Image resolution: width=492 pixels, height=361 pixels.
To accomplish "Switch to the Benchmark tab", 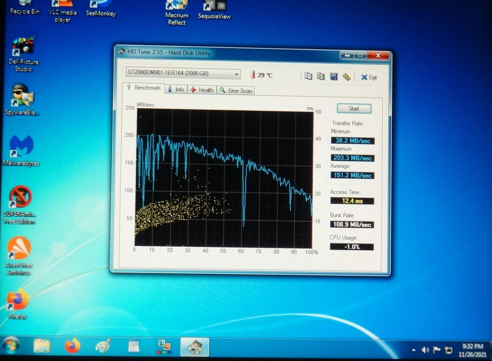I will coord(144,88).
